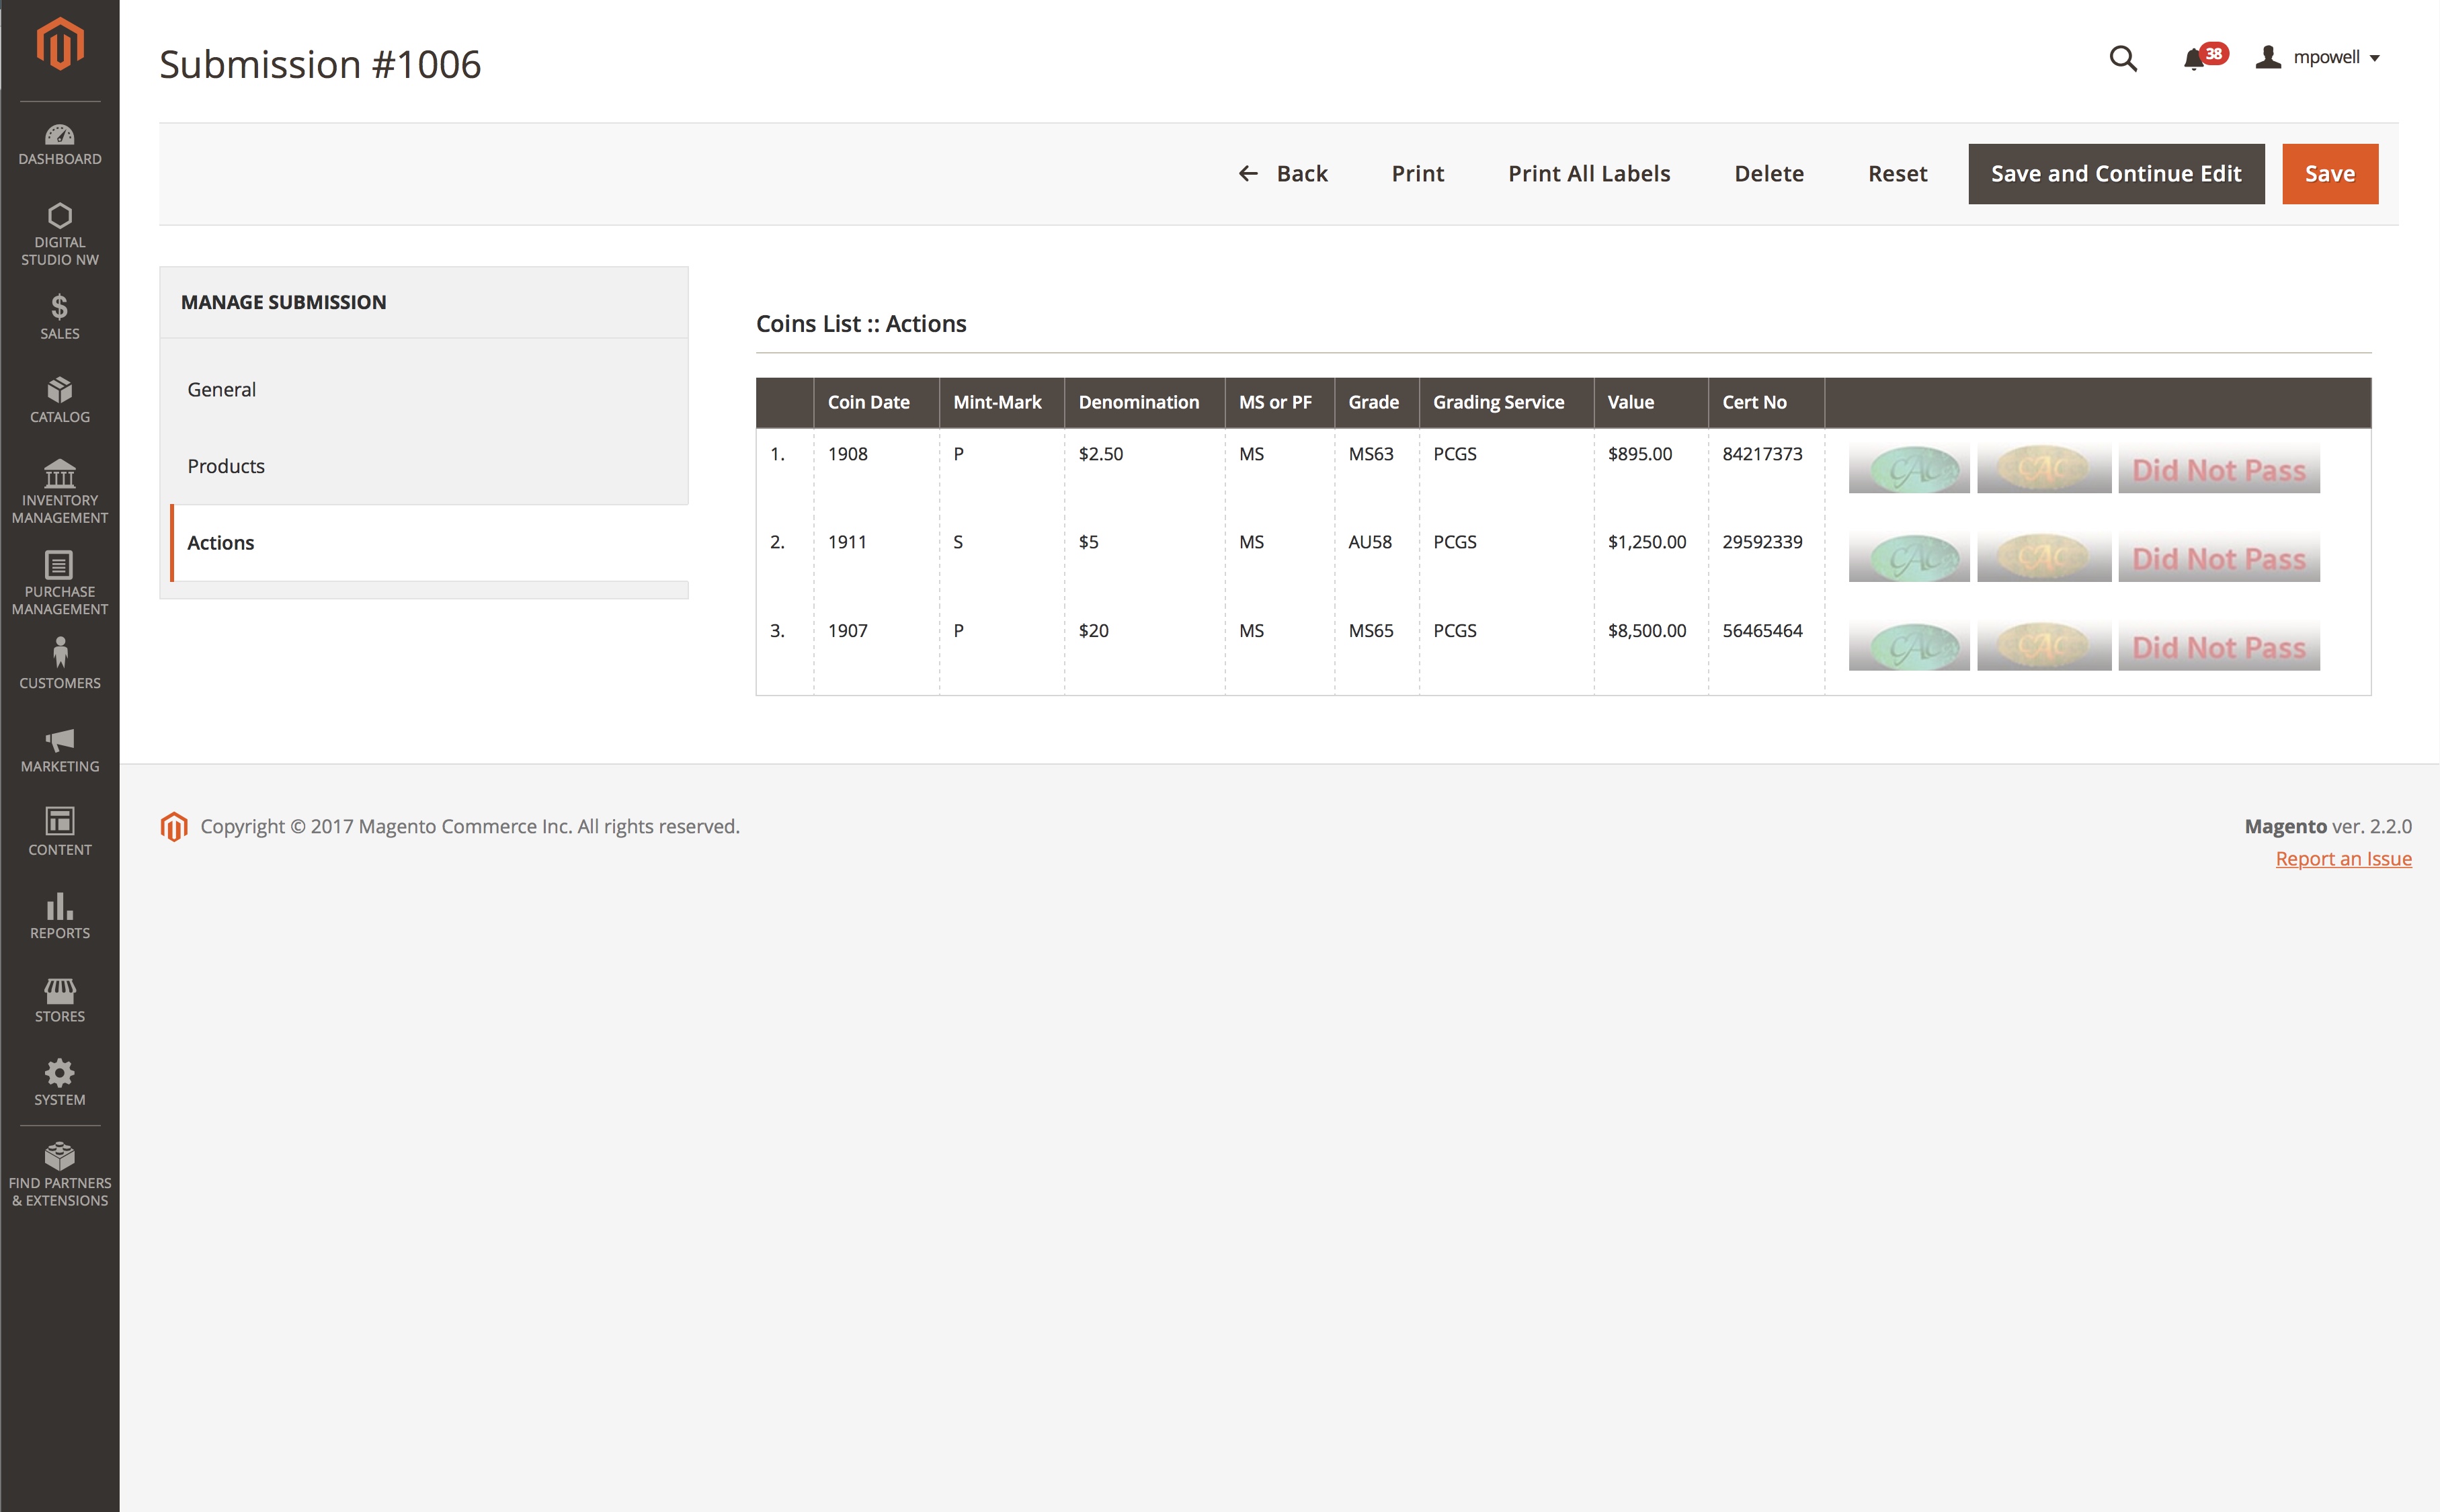2440x1512 pixels.
Task: Click the Report an Issue link
Action: (2342, 859)
